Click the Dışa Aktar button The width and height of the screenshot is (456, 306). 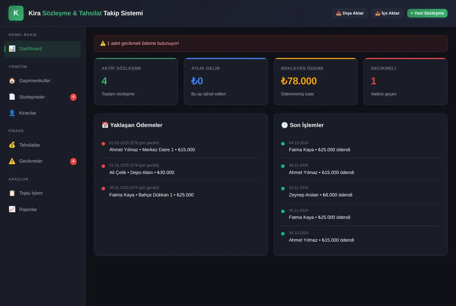coord(350,13)
